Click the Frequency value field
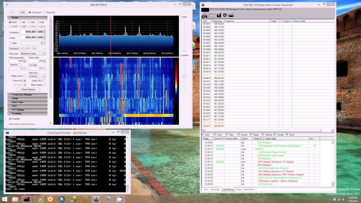Viewport: 361px width, 203px height. (33, 32)
